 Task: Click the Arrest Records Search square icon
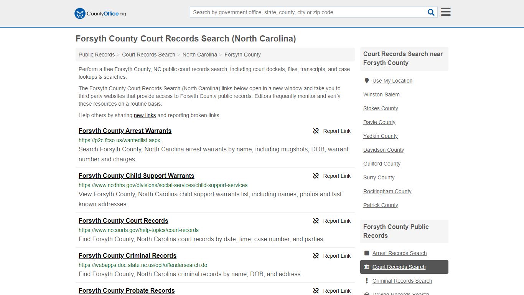point(367,253)
